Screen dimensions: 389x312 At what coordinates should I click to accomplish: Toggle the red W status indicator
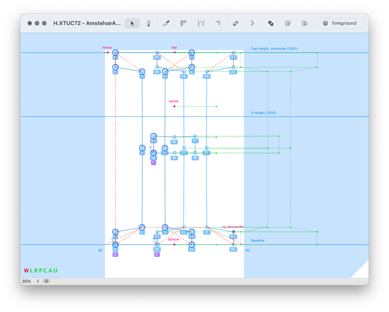coord(26,271)
